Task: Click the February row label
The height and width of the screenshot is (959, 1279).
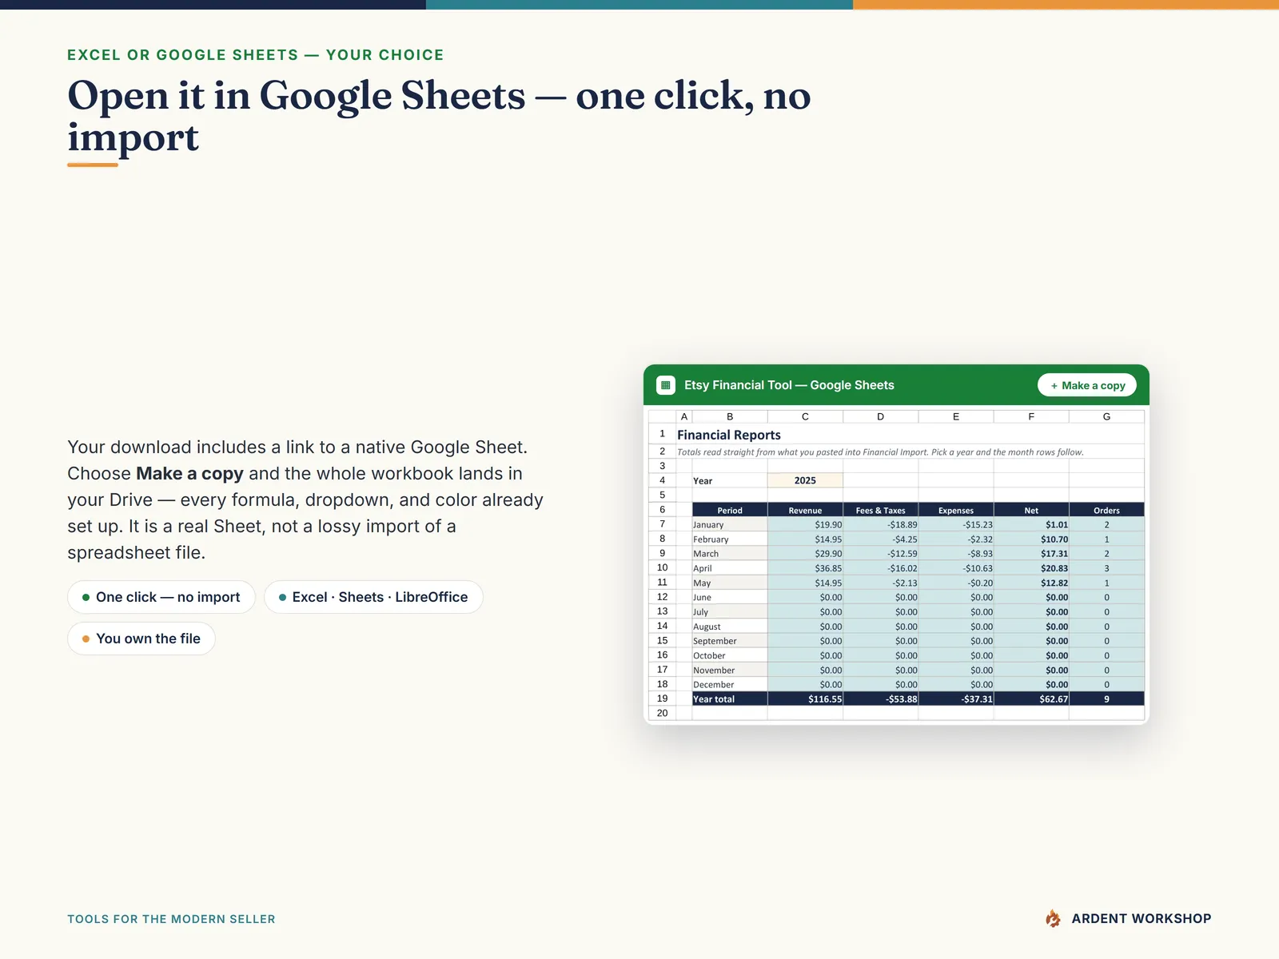Action: (x=730, y=539)
